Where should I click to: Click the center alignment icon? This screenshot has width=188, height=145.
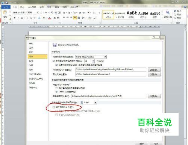(x=68, y=18)
